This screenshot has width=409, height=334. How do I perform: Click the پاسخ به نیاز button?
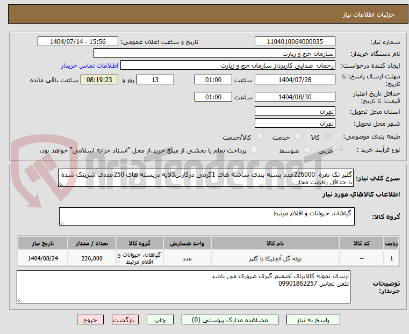313,320
